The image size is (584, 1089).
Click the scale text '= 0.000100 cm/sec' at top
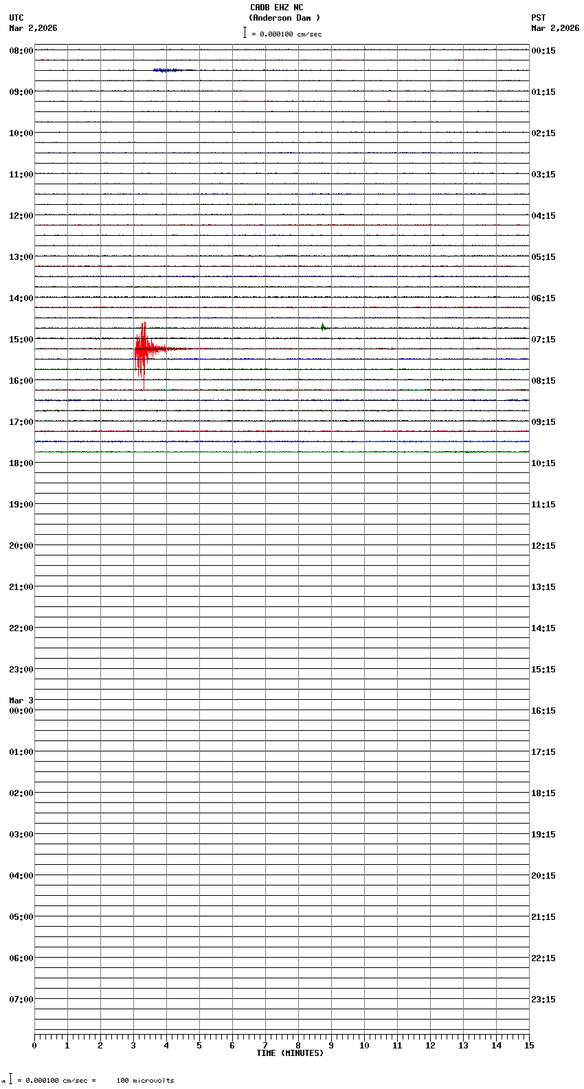pyautogui.click(x=287, y=34)
